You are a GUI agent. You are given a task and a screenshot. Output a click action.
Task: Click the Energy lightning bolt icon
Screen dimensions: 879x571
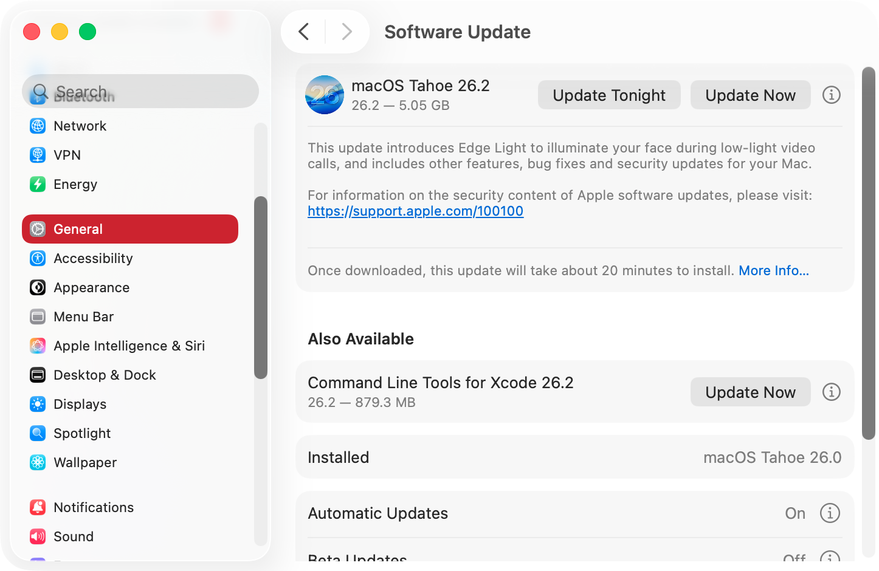pos(38,184)
